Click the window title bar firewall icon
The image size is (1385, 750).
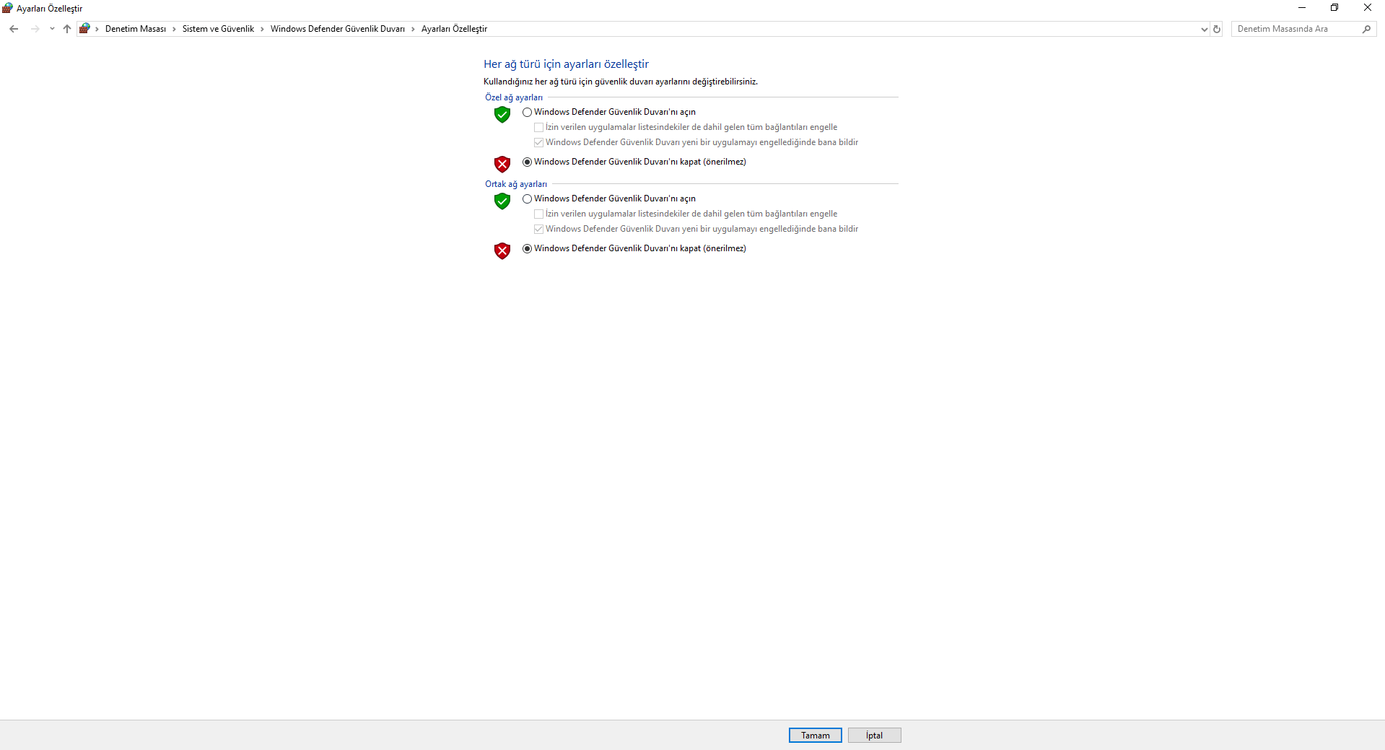8,8
